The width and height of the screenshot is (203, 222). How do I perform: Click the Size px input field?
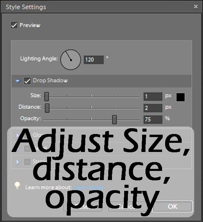pos(153,96)
